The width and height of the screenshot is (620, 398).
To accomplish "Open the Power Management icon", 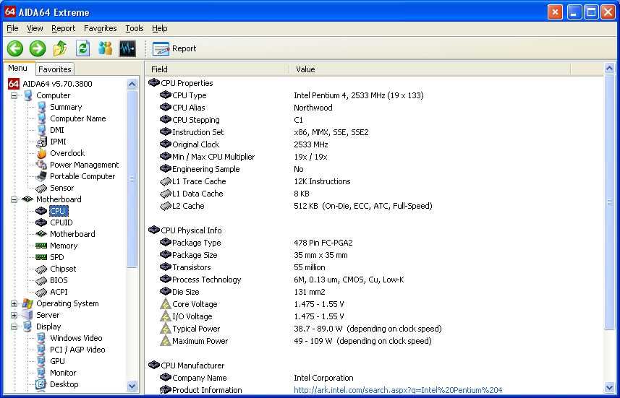I will 41,165.
